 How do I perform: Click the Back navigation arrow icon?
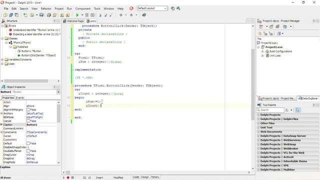coord(121,15)
